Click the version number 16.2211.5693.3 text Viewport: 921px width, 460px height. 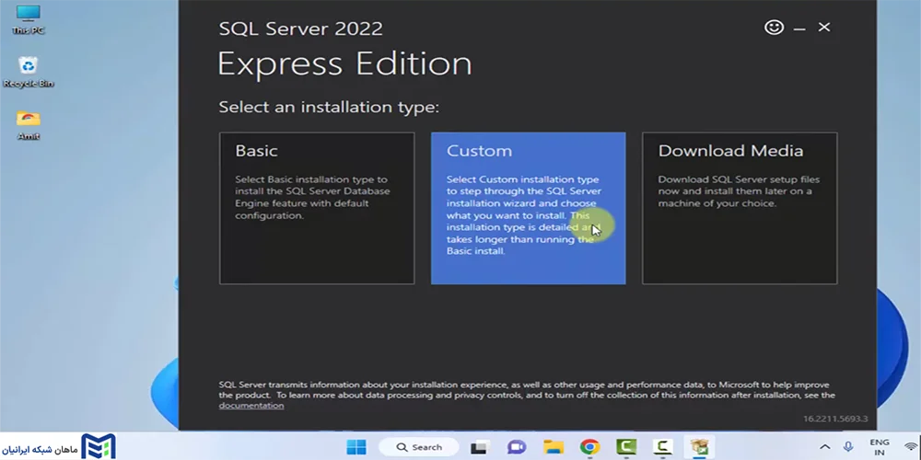pos(835,419)
